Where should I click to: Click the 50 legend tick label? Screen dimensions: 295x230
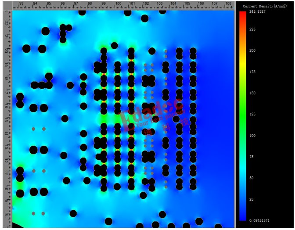(x=251, y=178)
